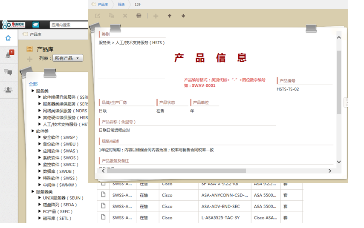Viewport: 364px width, 228px height.
Task: Click 产品库 breadcrumb in detail panel
Action: [x=103, y=4]
